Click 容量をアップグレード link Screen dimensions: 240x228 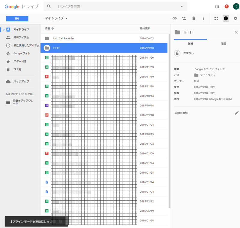coord(23,102)
